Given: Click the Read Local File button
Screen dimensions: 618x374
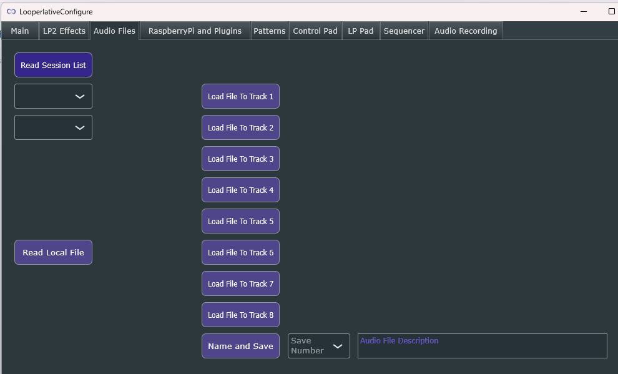Looking at the screenshot, I should point(53,252).
